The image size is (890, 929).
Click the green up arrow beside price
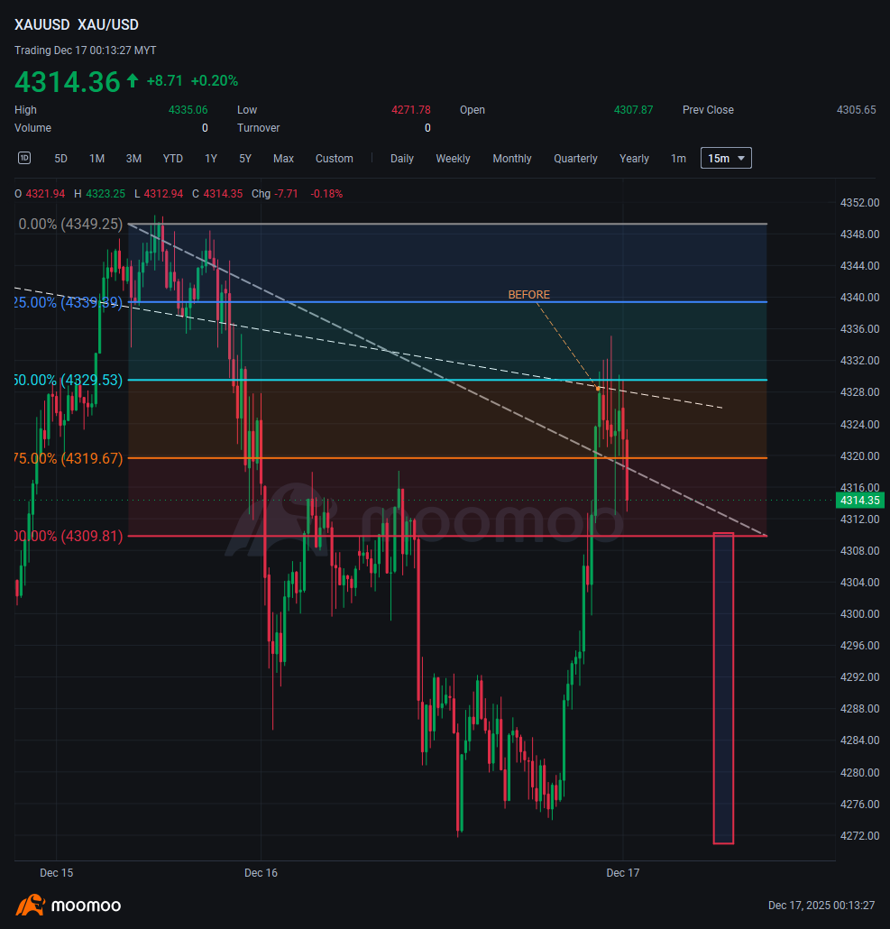point(133,80)
